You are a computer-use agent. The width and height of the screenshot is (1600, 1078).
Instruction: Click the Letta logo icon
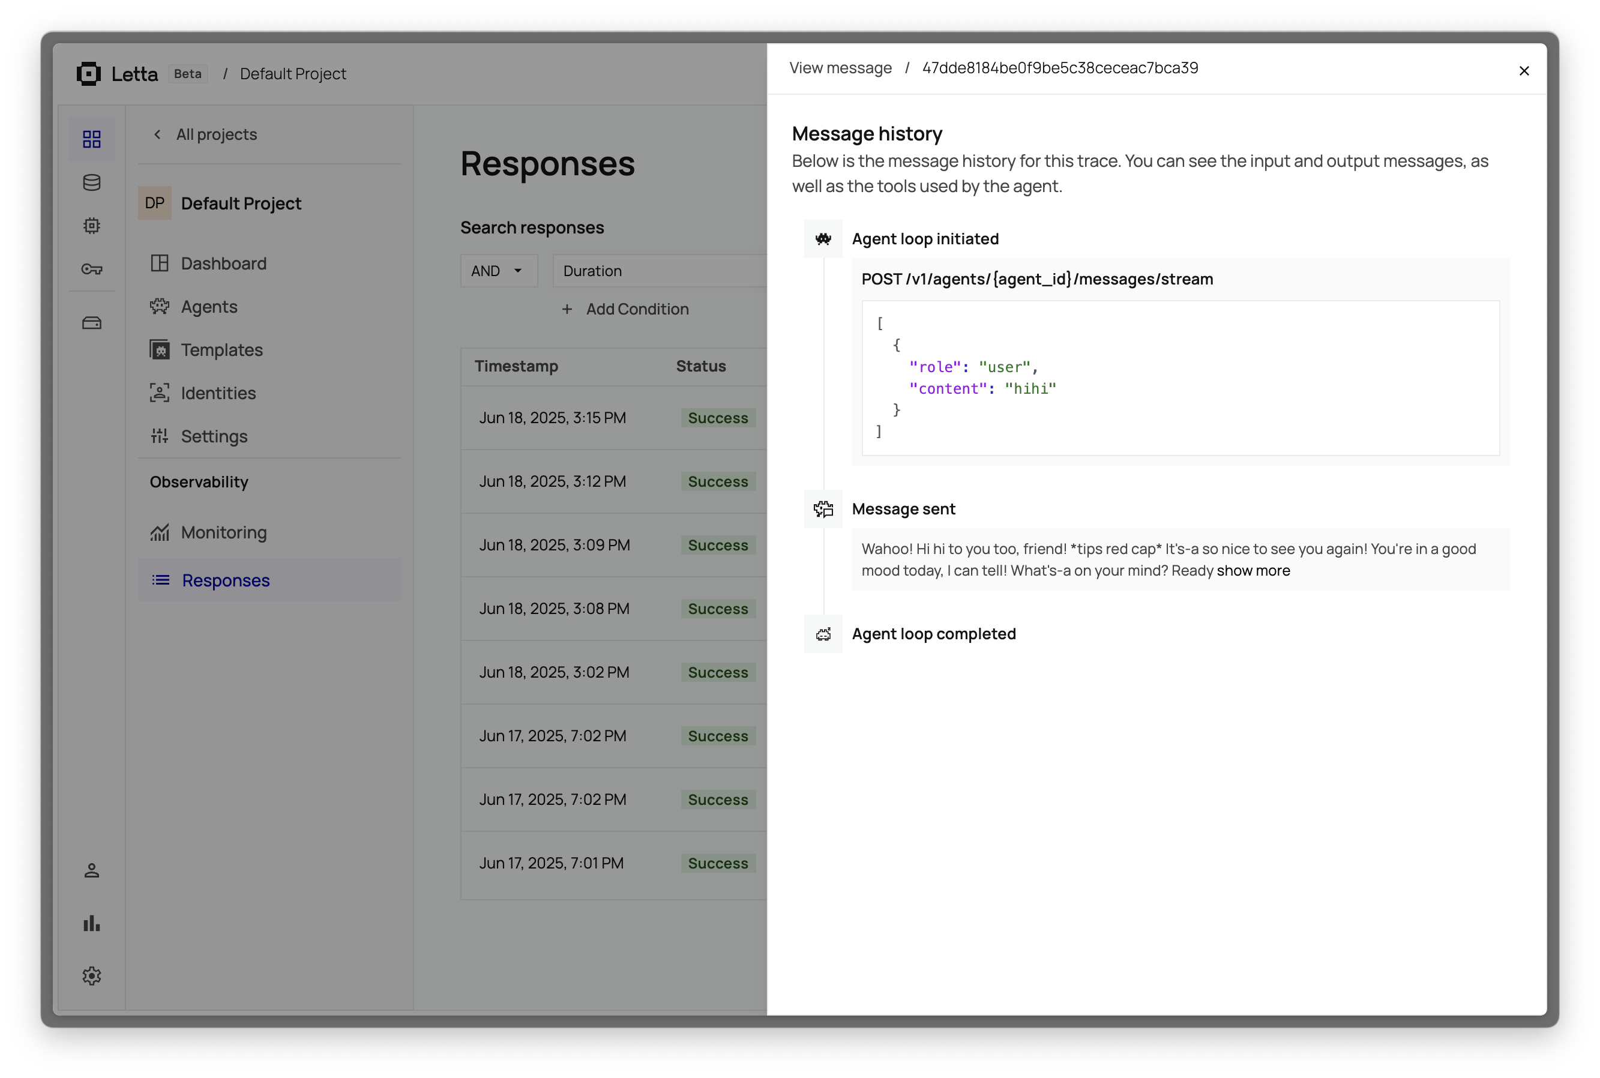click(89, 74)
